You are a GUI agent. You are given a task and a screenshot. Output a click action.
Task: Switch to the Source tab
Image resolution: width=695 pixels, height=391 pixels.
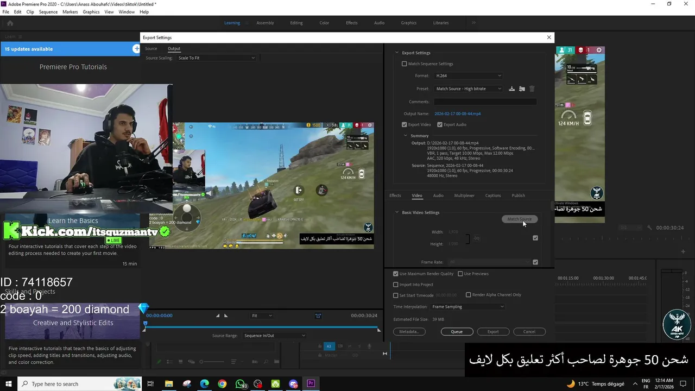151,48
